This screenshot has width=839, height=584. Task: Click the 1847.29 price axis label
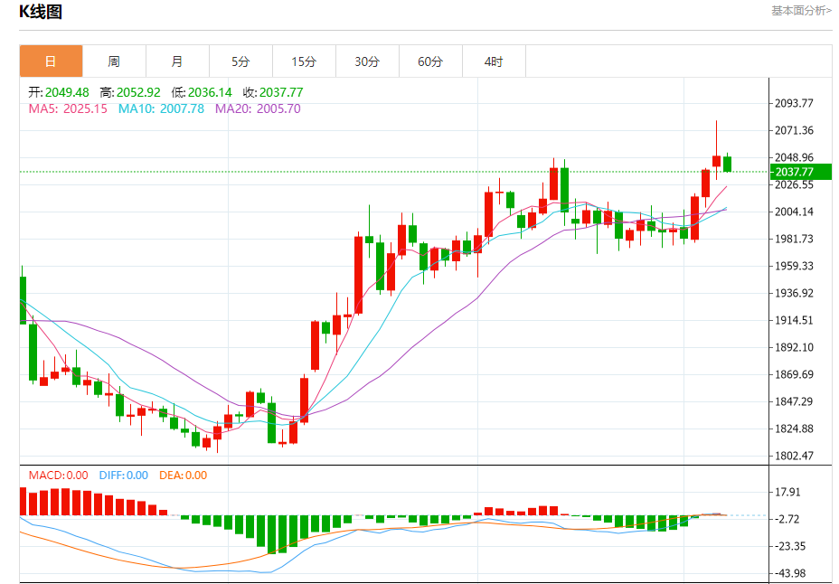794,401
